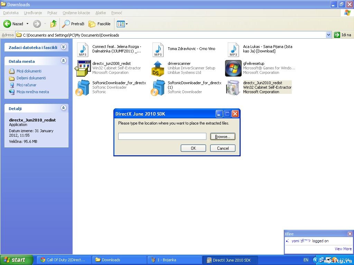354x265 pixels.
Task: Open the Alatke menu
Action: [x=101, y=13]
